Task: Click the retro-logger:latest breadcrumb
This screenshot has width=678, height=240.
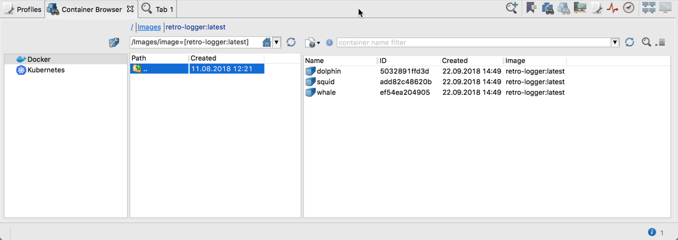Action: pyautogui.click(x=195, y=27)
